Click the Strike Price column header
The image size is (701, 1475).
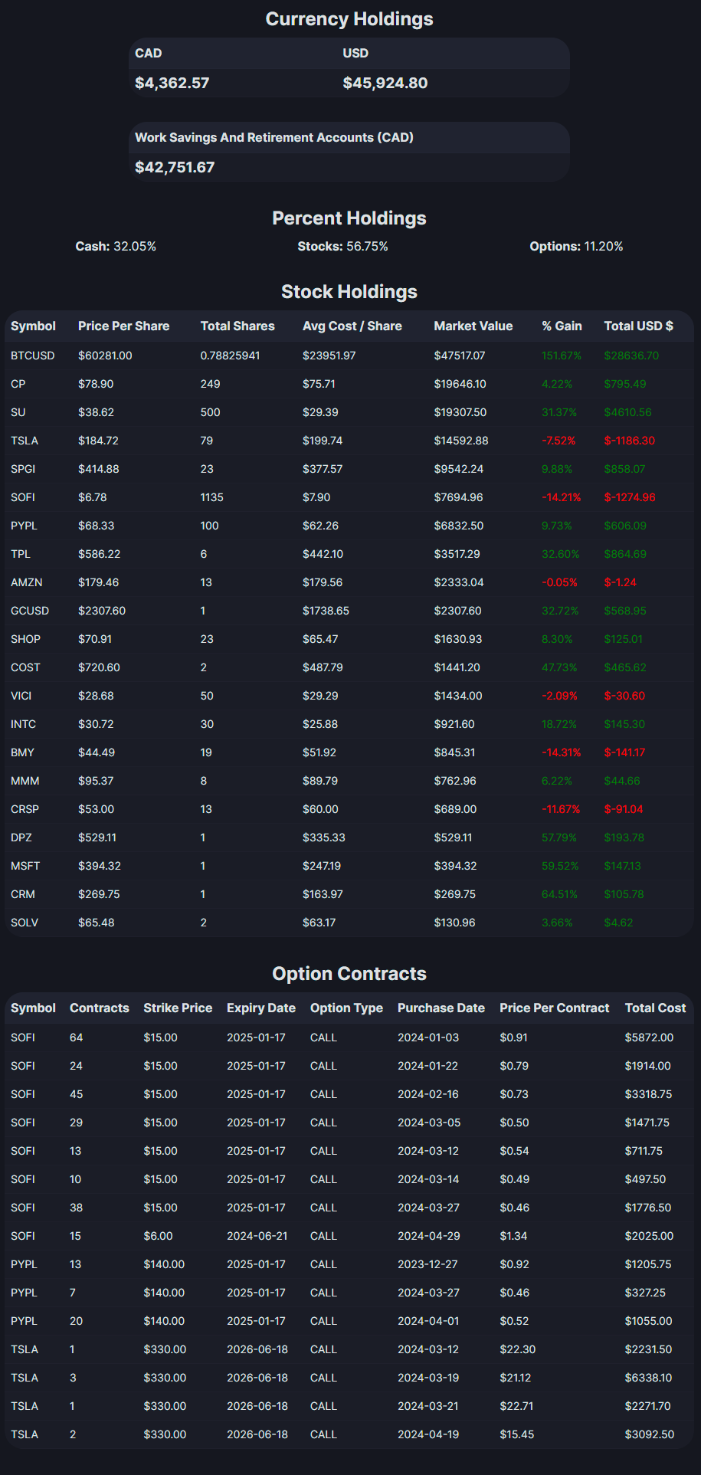(x=178, y=1008)
